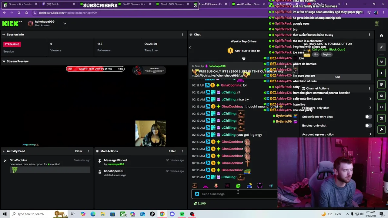Open Activity Feed three-dot menu

(x=89, y=151)
